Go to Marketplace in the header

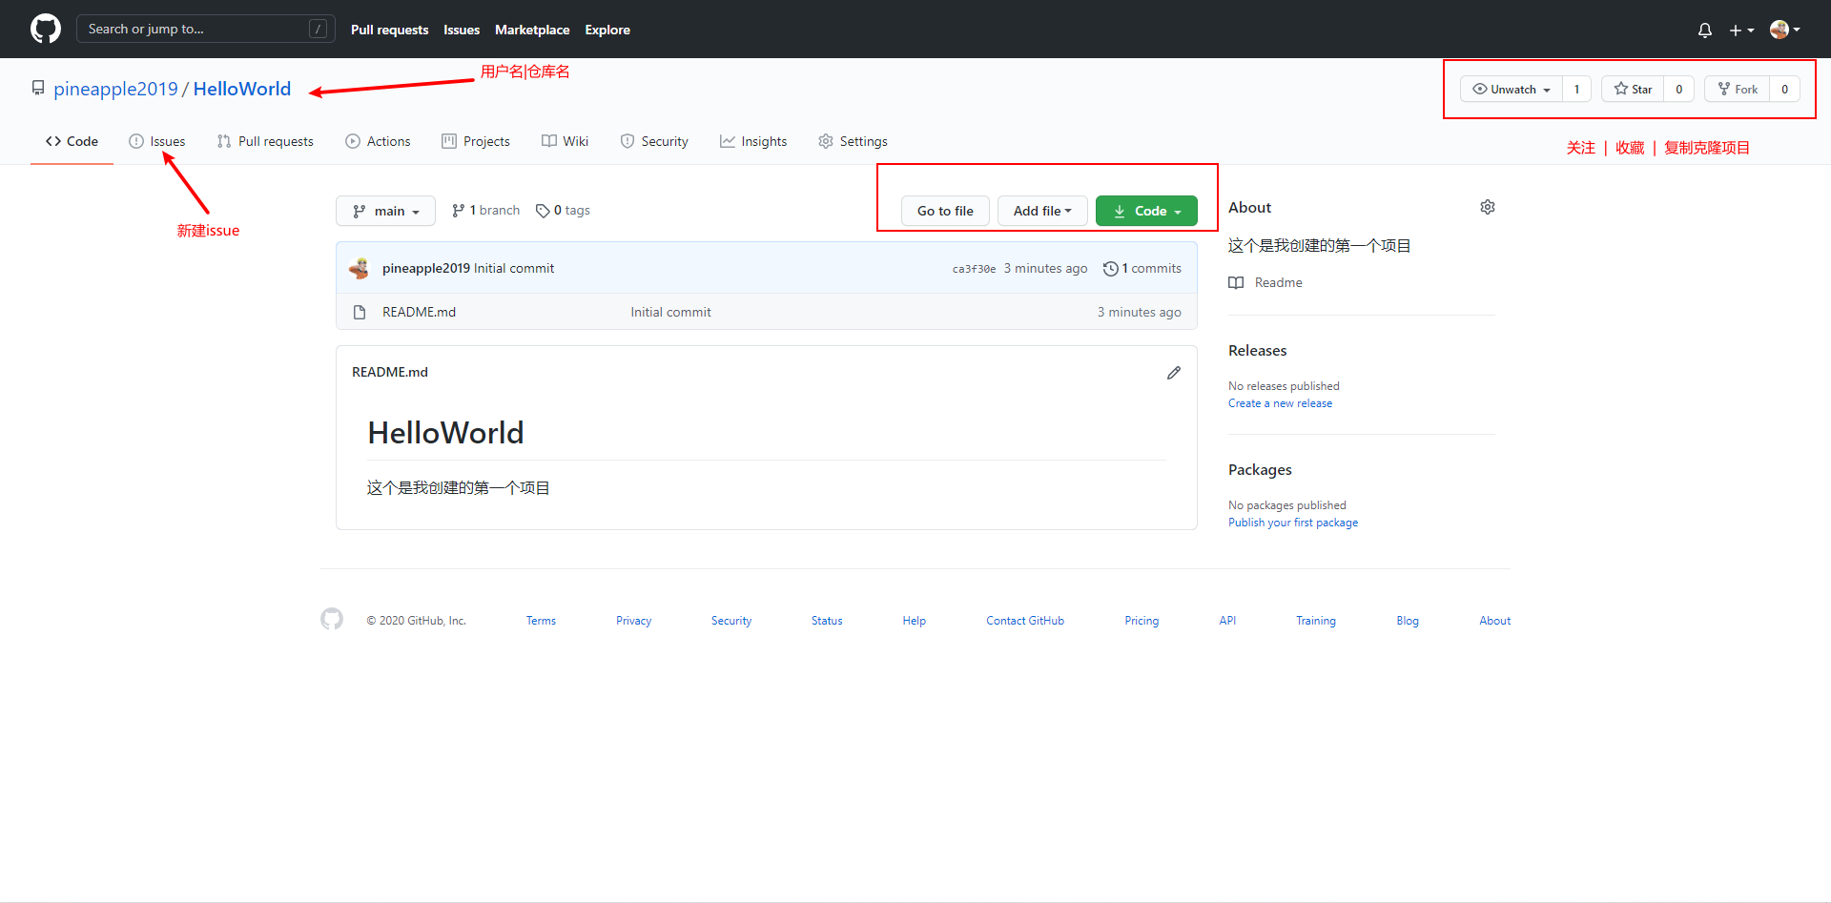[532, 30]
